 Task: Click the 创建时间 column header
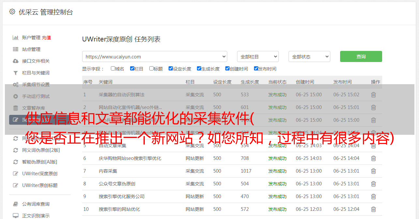point(305,82)
